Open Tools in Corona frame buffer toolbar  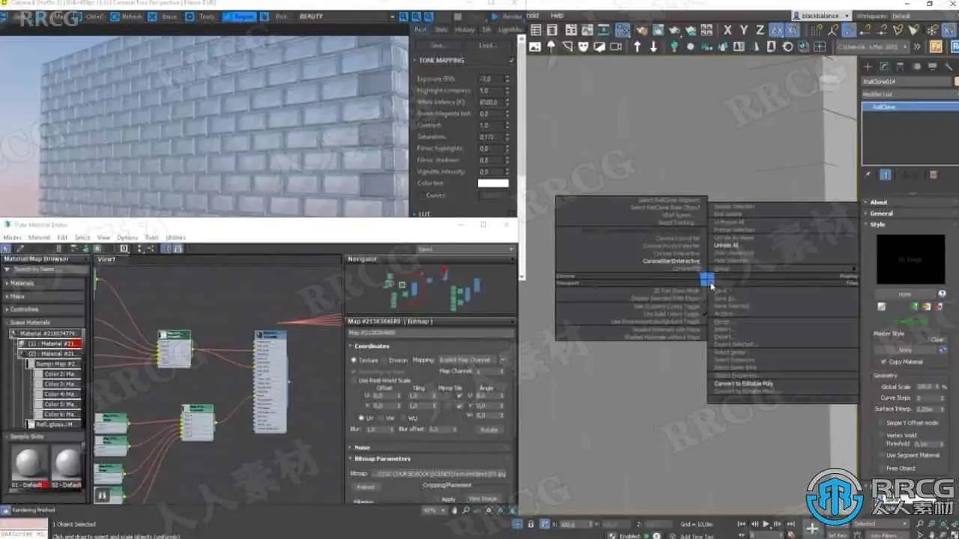[x=201, y=16]
